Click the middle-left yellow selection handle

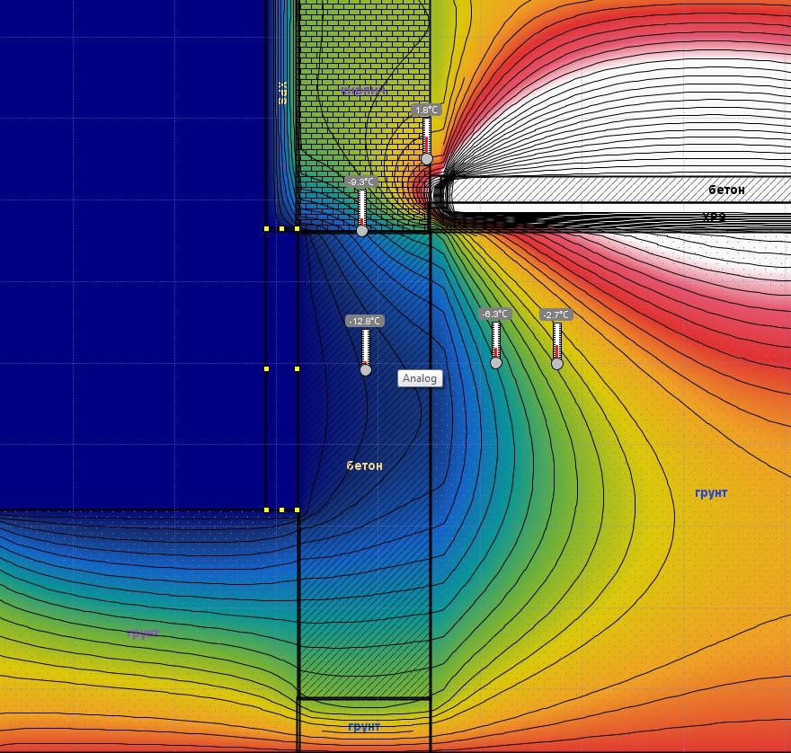point(266,369)
